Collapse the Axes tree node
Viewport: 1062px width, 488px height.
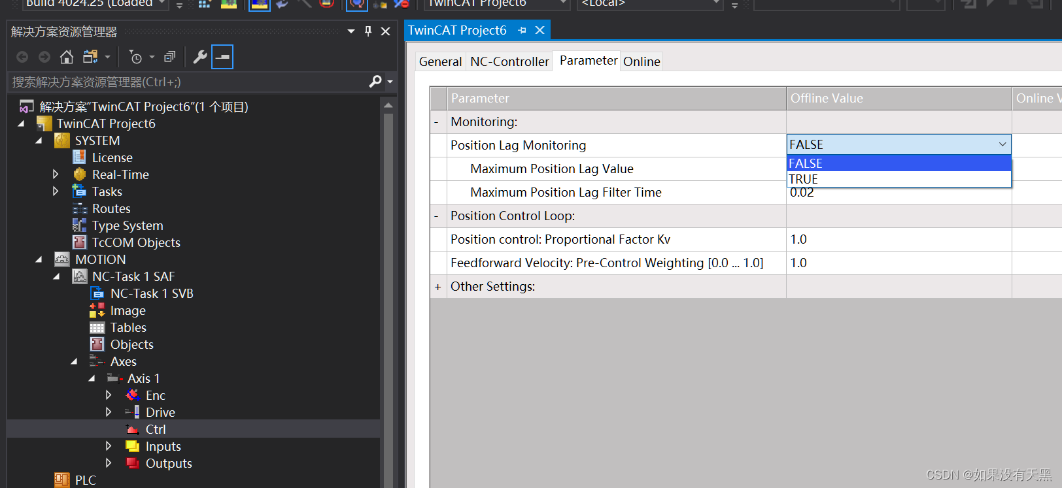tap(74, 361)
